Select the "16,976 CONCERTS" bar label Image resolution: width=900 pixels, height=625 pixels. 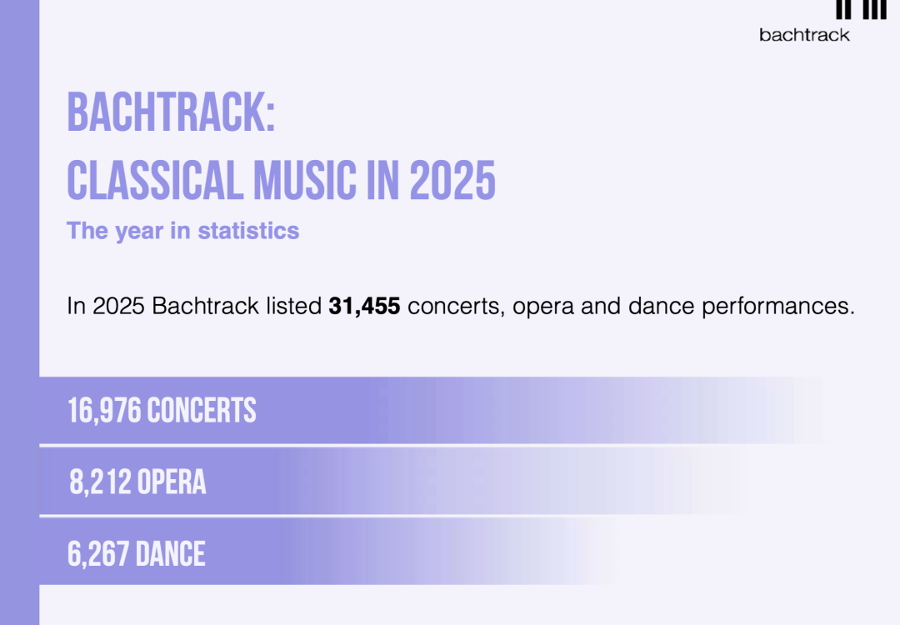coord(162,411)
